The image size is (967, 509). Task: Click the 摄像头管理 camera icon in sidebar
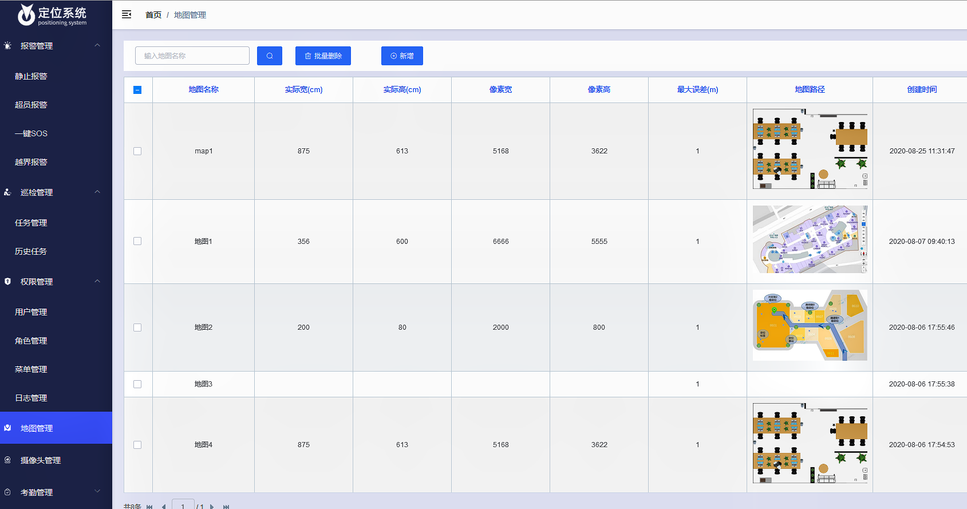(7, 460)
